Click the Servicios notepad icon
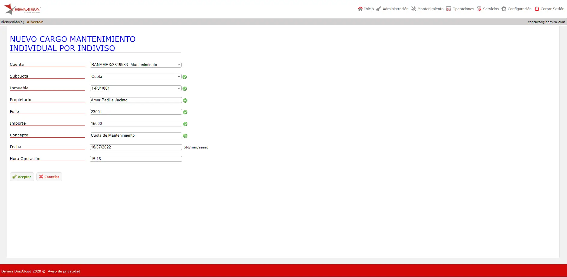This screenshot has height=277, width=567. pyautogui.click(x=479, y=9)
